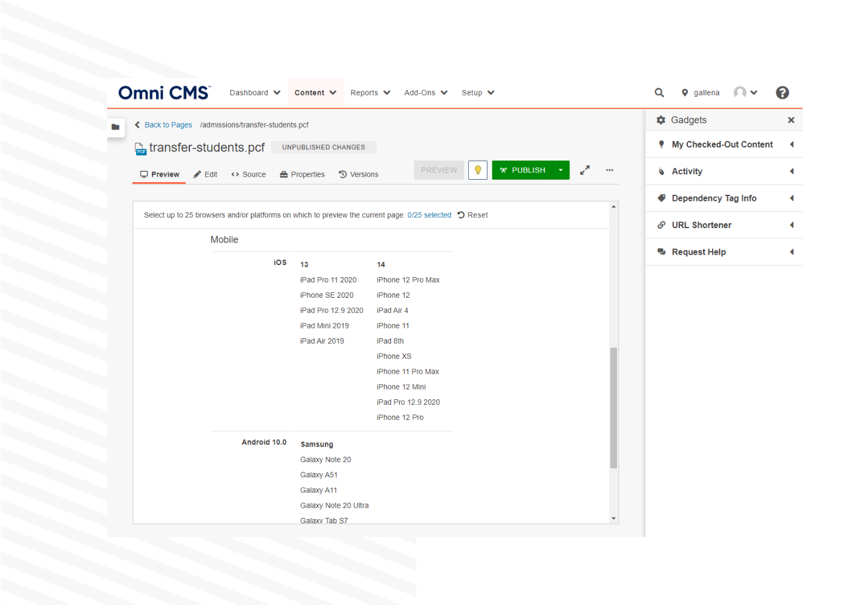Select iPad Mini 2019
The height and width of the screenshot is (605, 847).
(324, 325)
